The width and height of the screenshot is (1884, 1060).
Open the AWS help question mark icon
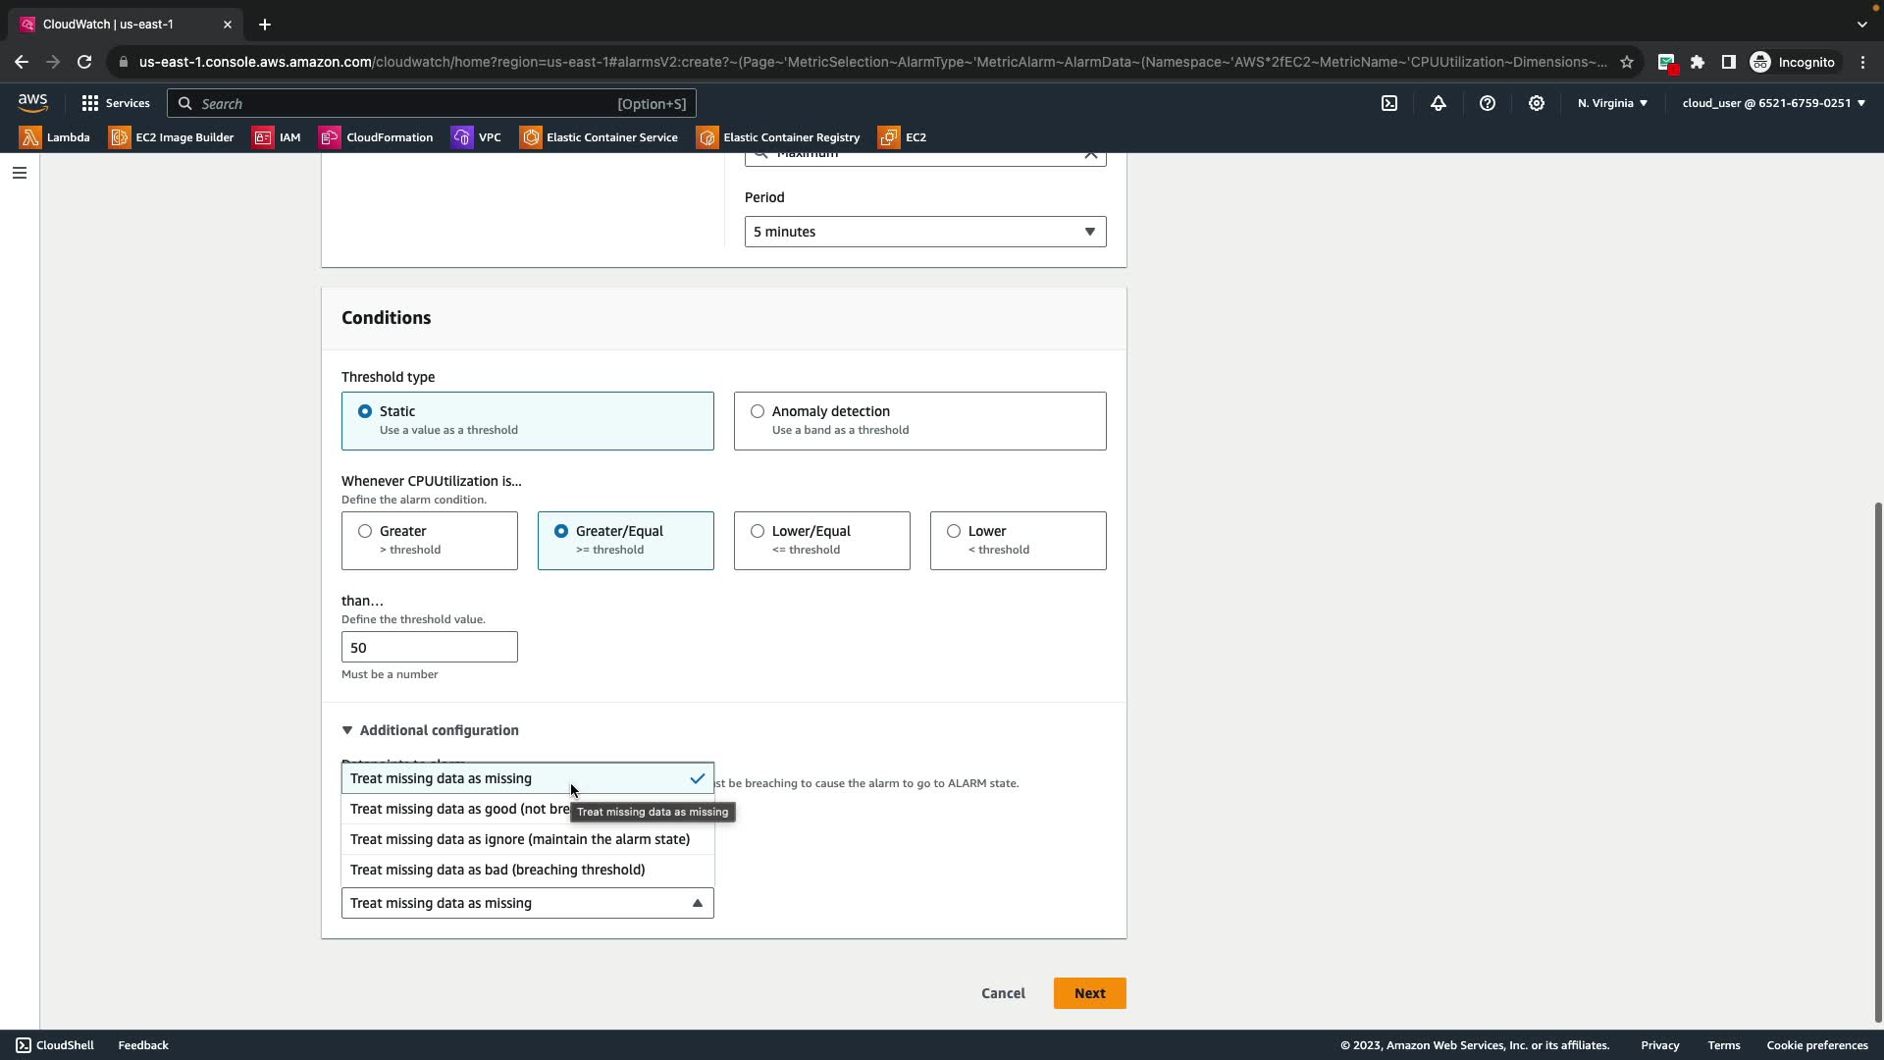tap(1488, 103)
